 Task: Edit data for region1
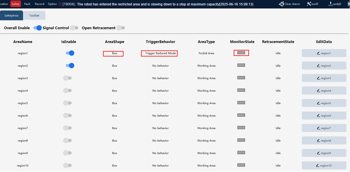click(x=324, y=53)
